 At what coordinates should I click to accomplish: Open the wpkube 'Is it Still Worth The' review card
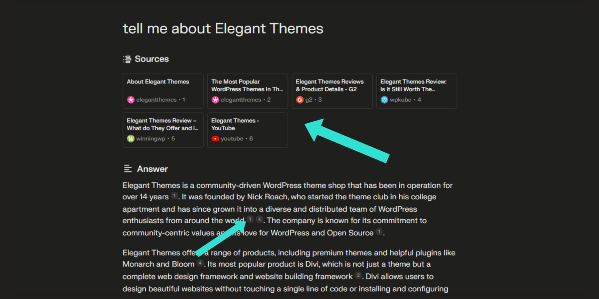[416, 91]
